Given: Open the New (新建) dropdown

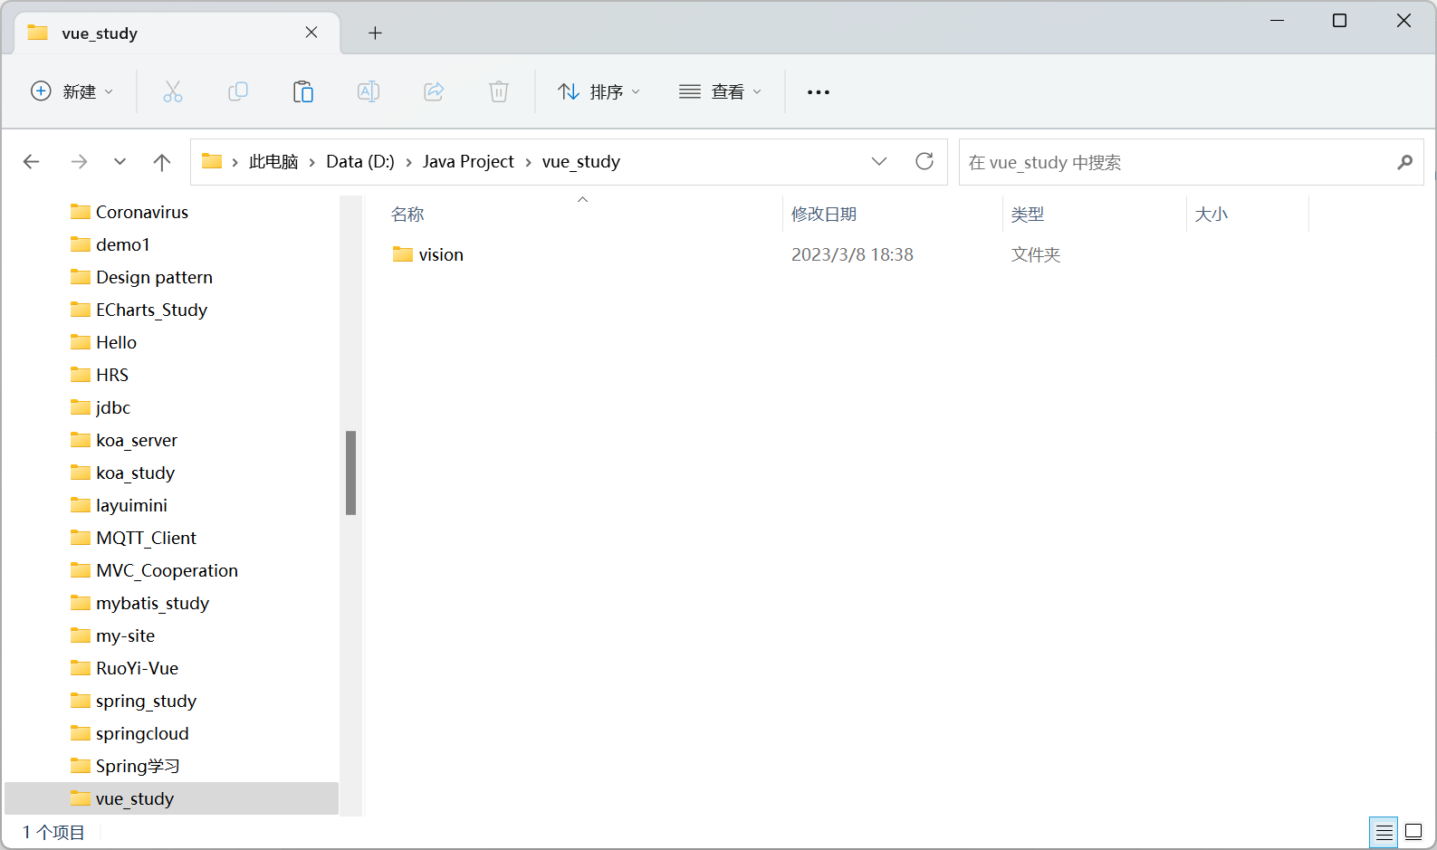Looking at the screenshot, I should pos(72,91).
